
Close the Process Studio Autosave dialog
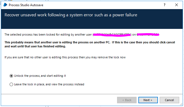(176, 5)
